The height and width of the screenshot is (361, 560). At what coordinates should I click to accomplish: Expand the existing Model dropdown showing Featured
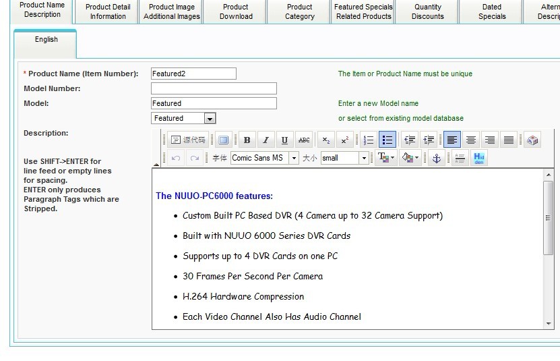[210, 119]
